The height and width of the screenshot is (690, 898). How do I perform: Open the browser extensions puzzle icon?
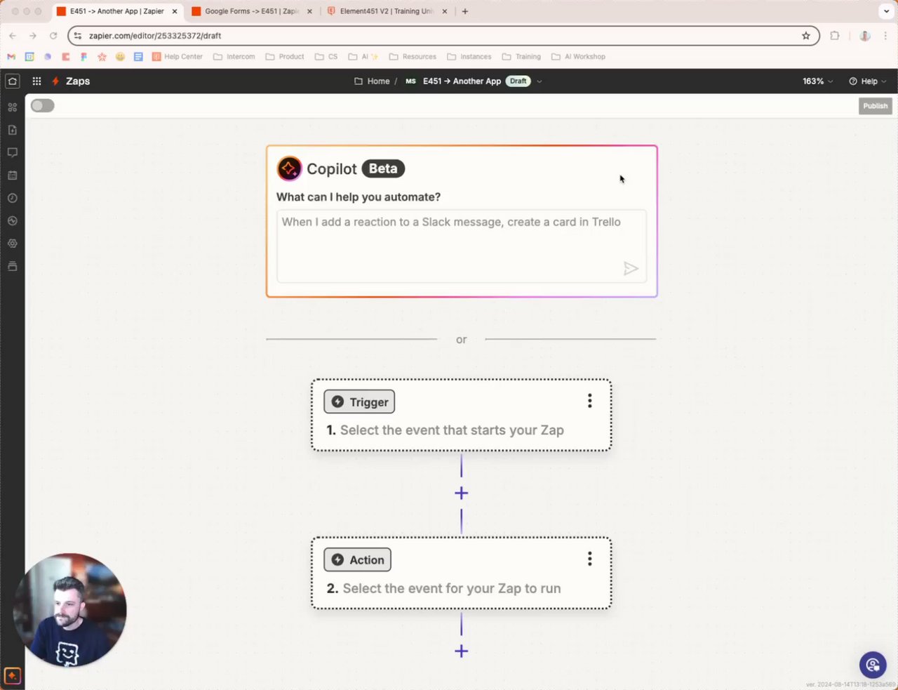tap(835, 36)
